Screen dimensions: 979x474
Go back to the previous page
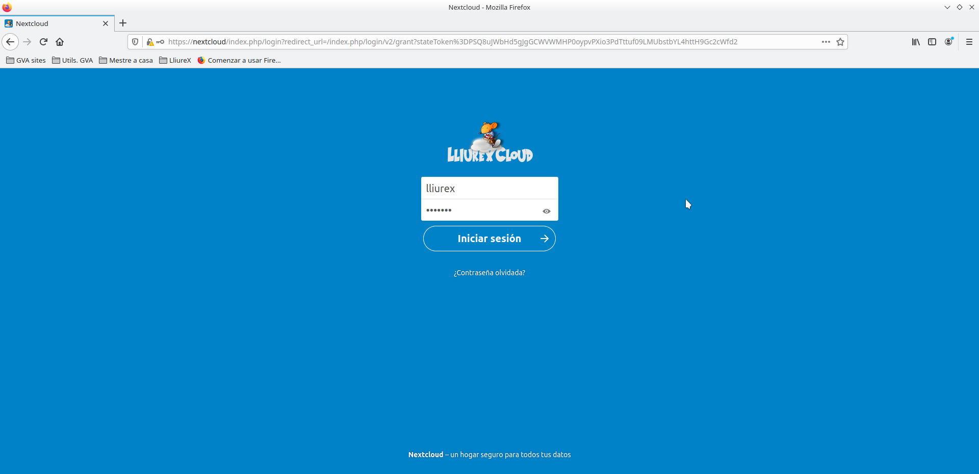pyautogui.click(x=10, y=42)
